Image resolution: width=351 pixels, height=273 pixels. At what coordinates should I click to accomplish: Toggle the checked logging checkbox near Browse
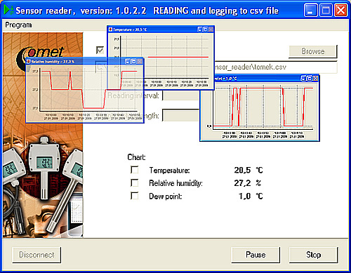point(100,50)
